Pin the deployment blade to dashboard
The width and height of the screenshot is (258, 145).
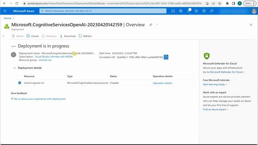click(151, 25)
